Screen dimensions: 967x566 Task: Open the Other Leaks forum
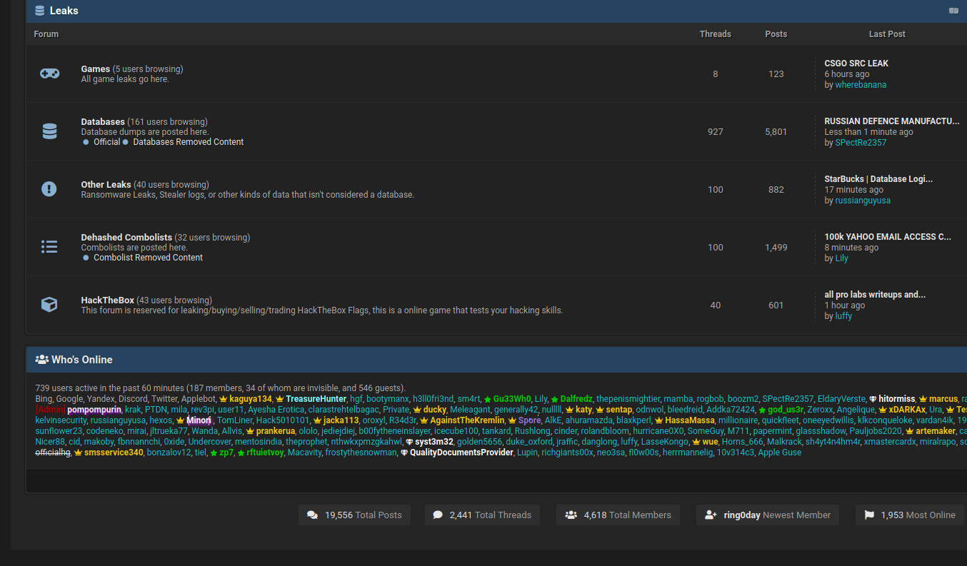(x=106, y=185)
